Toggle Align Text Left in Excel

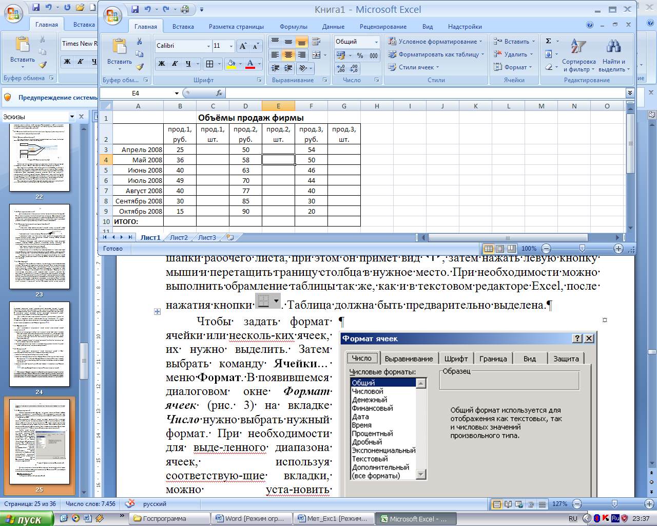[x=275, y=55]
